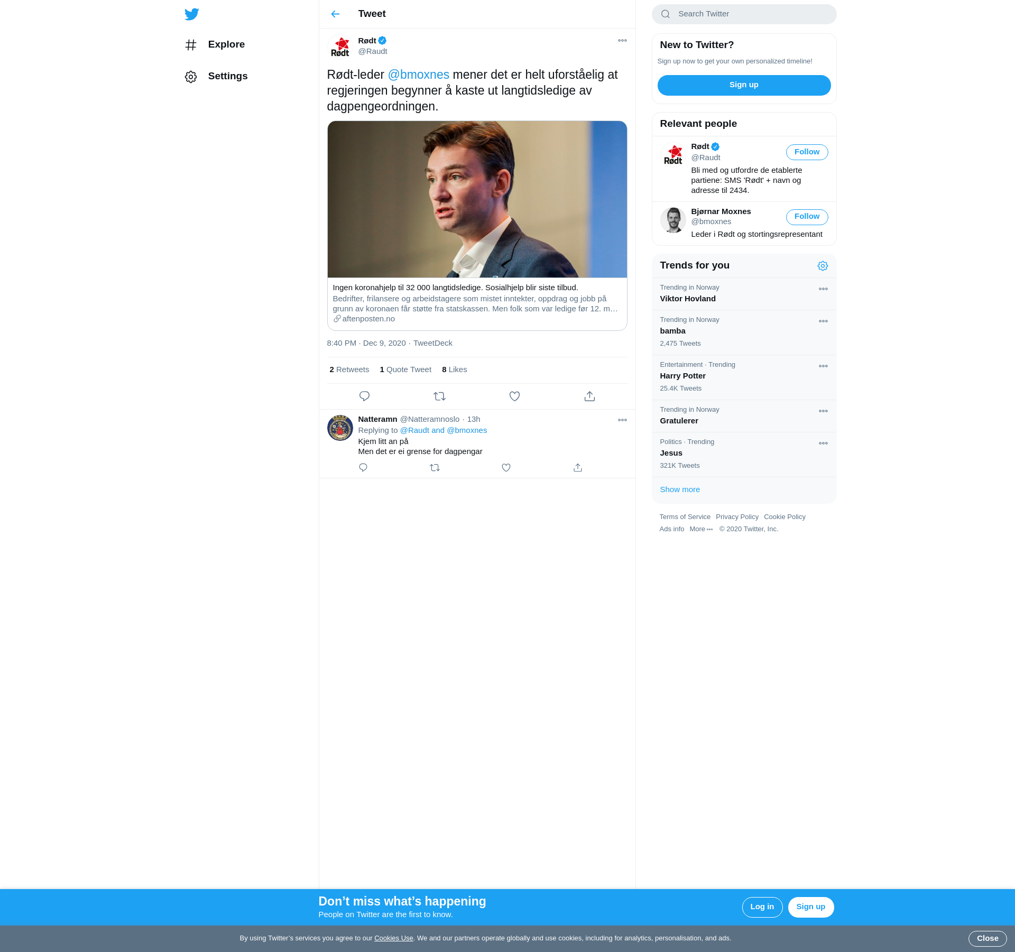
Task: Expand the More footer menu
Action: pyautogui.click(x=701, y=529)
